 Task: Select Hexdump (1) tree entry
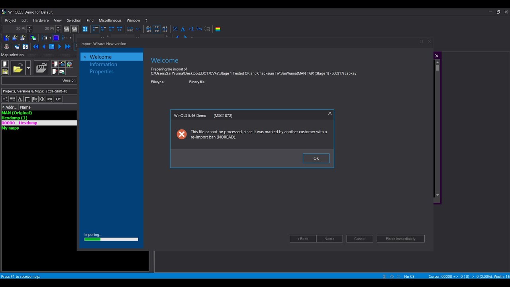click(x=14, y=118)
